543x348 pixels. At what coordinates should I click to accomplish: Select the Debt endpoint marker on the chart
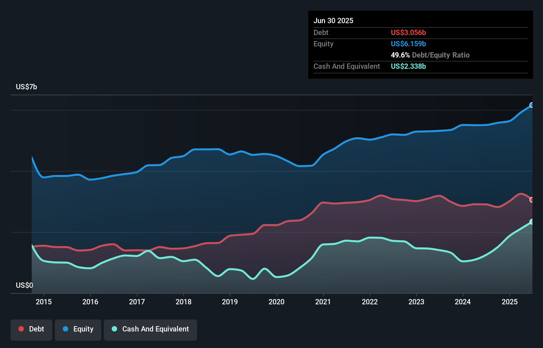pos(532,199)
